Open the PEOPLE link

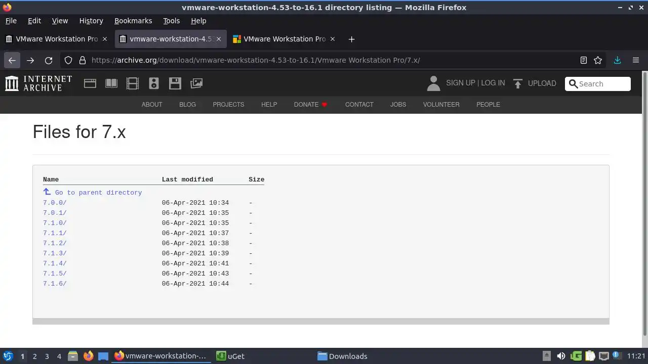click(488, 105)
